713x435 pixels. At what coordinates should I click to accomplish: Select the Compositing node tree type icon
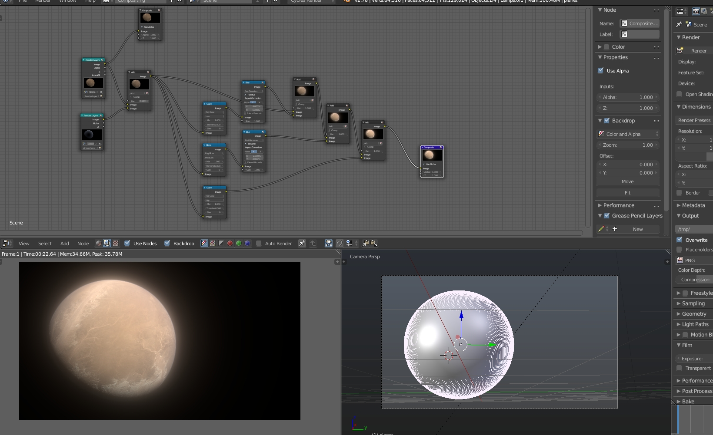click(107, 244)
